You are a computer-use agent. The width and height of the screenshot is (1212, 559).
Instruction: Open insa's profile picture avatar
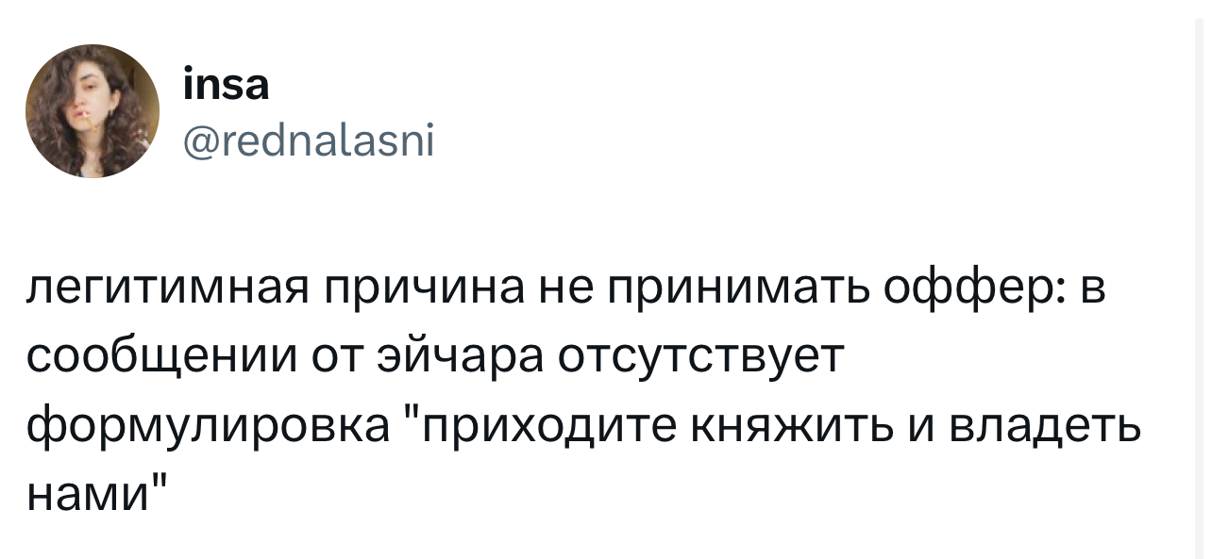coord(93,110)
